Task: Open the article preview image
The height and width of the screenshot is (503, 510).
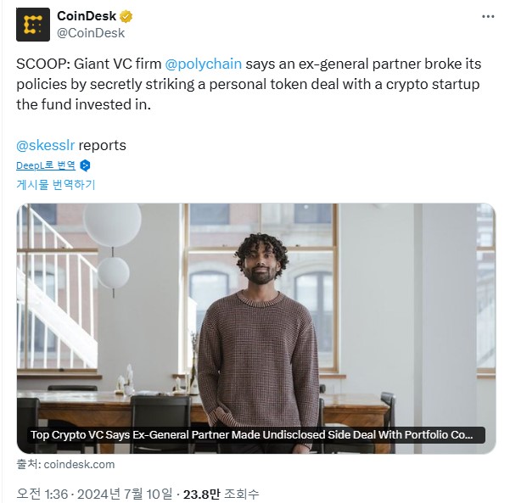Action: coord(256,328)
